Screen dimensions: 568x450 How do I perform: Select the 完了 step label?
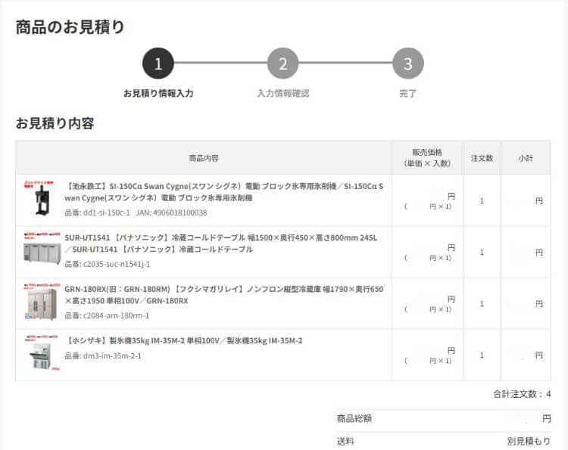point(408,94)
